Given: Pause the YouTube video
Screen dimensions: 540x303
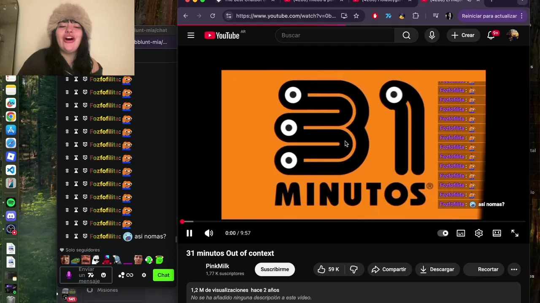Looking at the screenshot, I should [x=189, y=233].
